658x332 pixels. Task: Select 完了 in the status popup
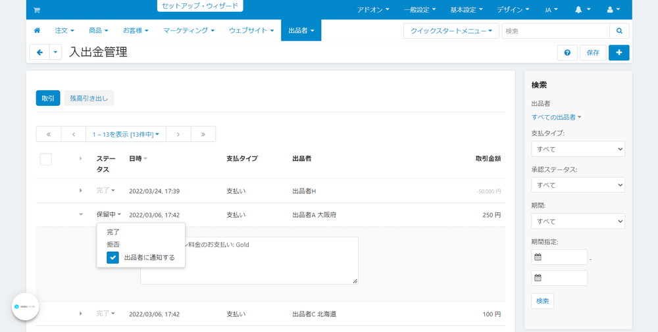pos(113,232)
